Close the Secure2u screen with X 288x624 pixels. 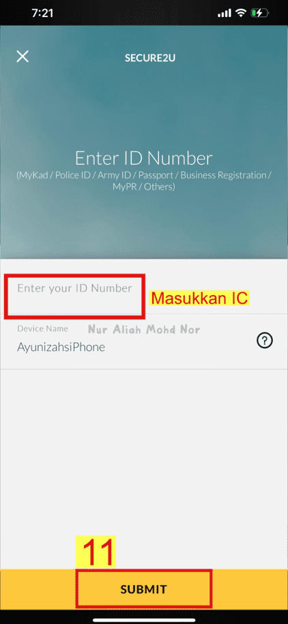[x=23, y=57]
